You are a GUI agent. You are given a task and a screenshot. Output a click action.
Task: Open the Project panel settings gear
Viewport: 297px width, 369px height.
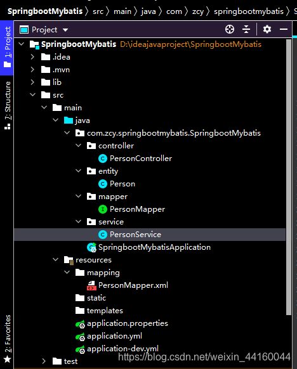click(x=267, y=29)
